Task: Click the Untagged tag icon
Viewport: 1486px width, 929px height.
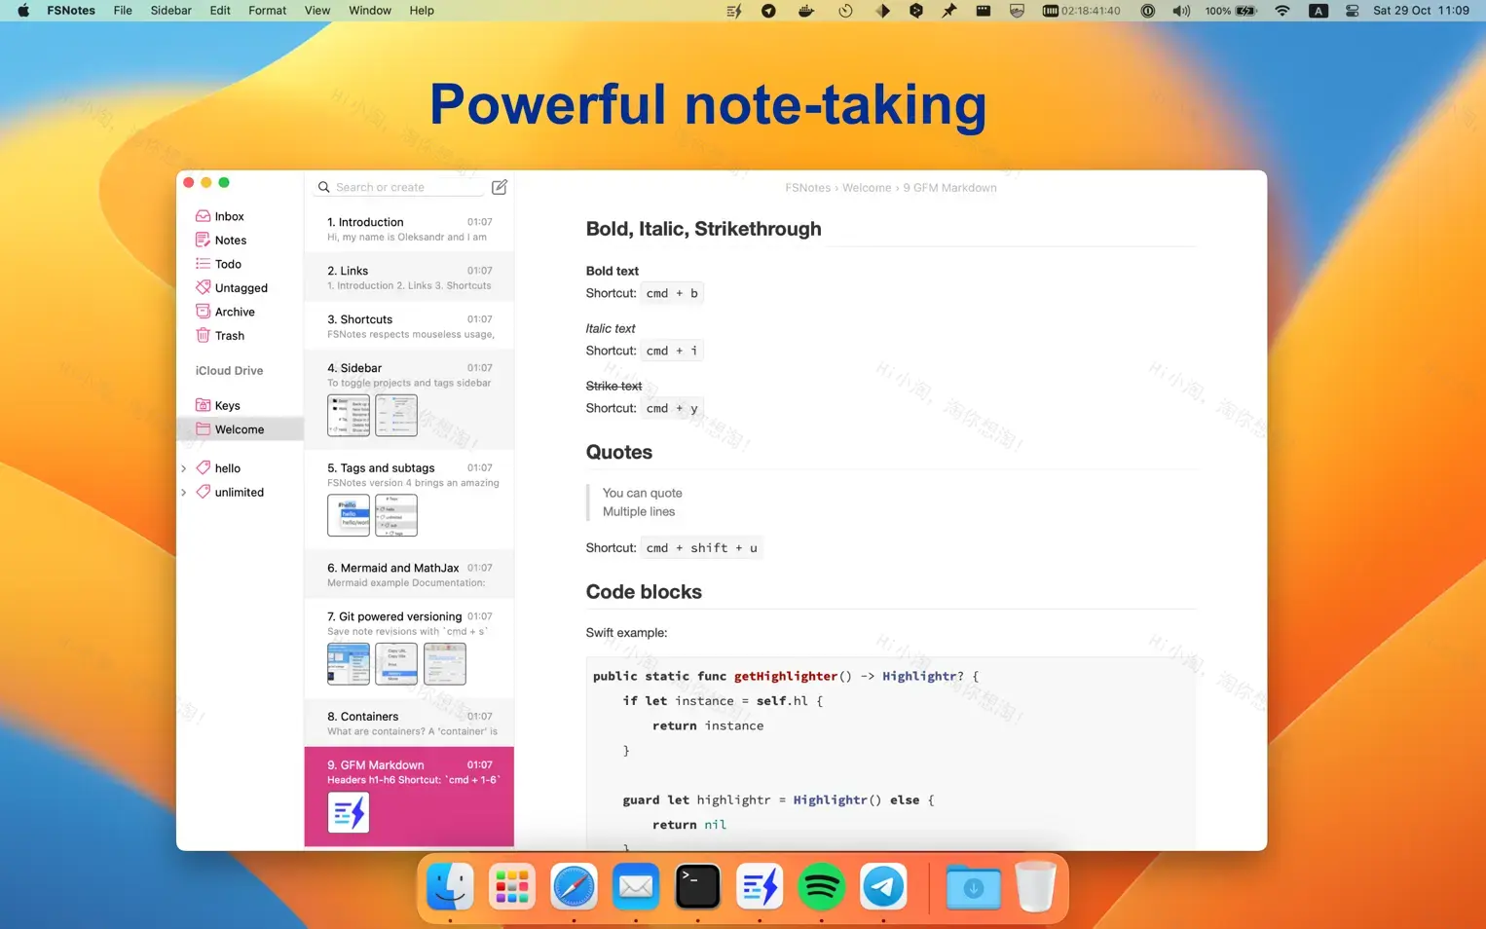Action: [203, 287]
